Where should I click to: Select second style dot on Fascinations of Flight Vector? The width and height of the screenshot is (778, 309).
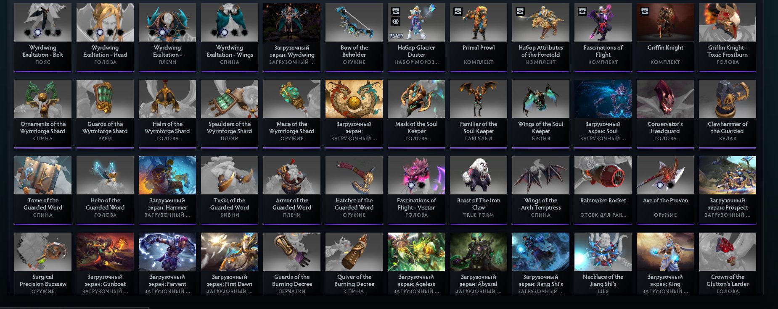[x=421, y=185]
